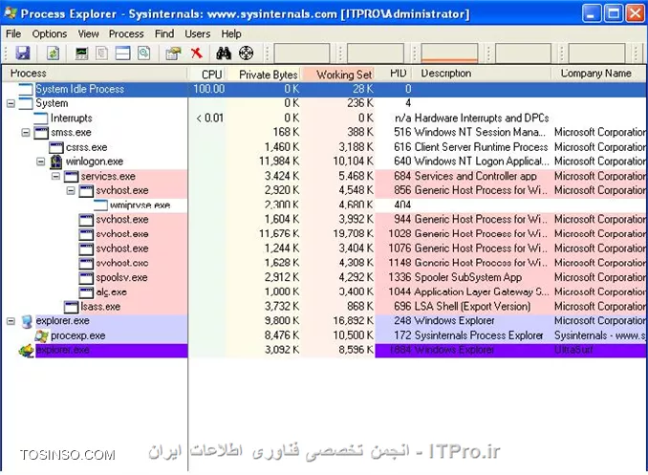Click the highlighted UltraSurf explorer.exe icon
This screenshot has height=475, width=648.
pos(26,351)
